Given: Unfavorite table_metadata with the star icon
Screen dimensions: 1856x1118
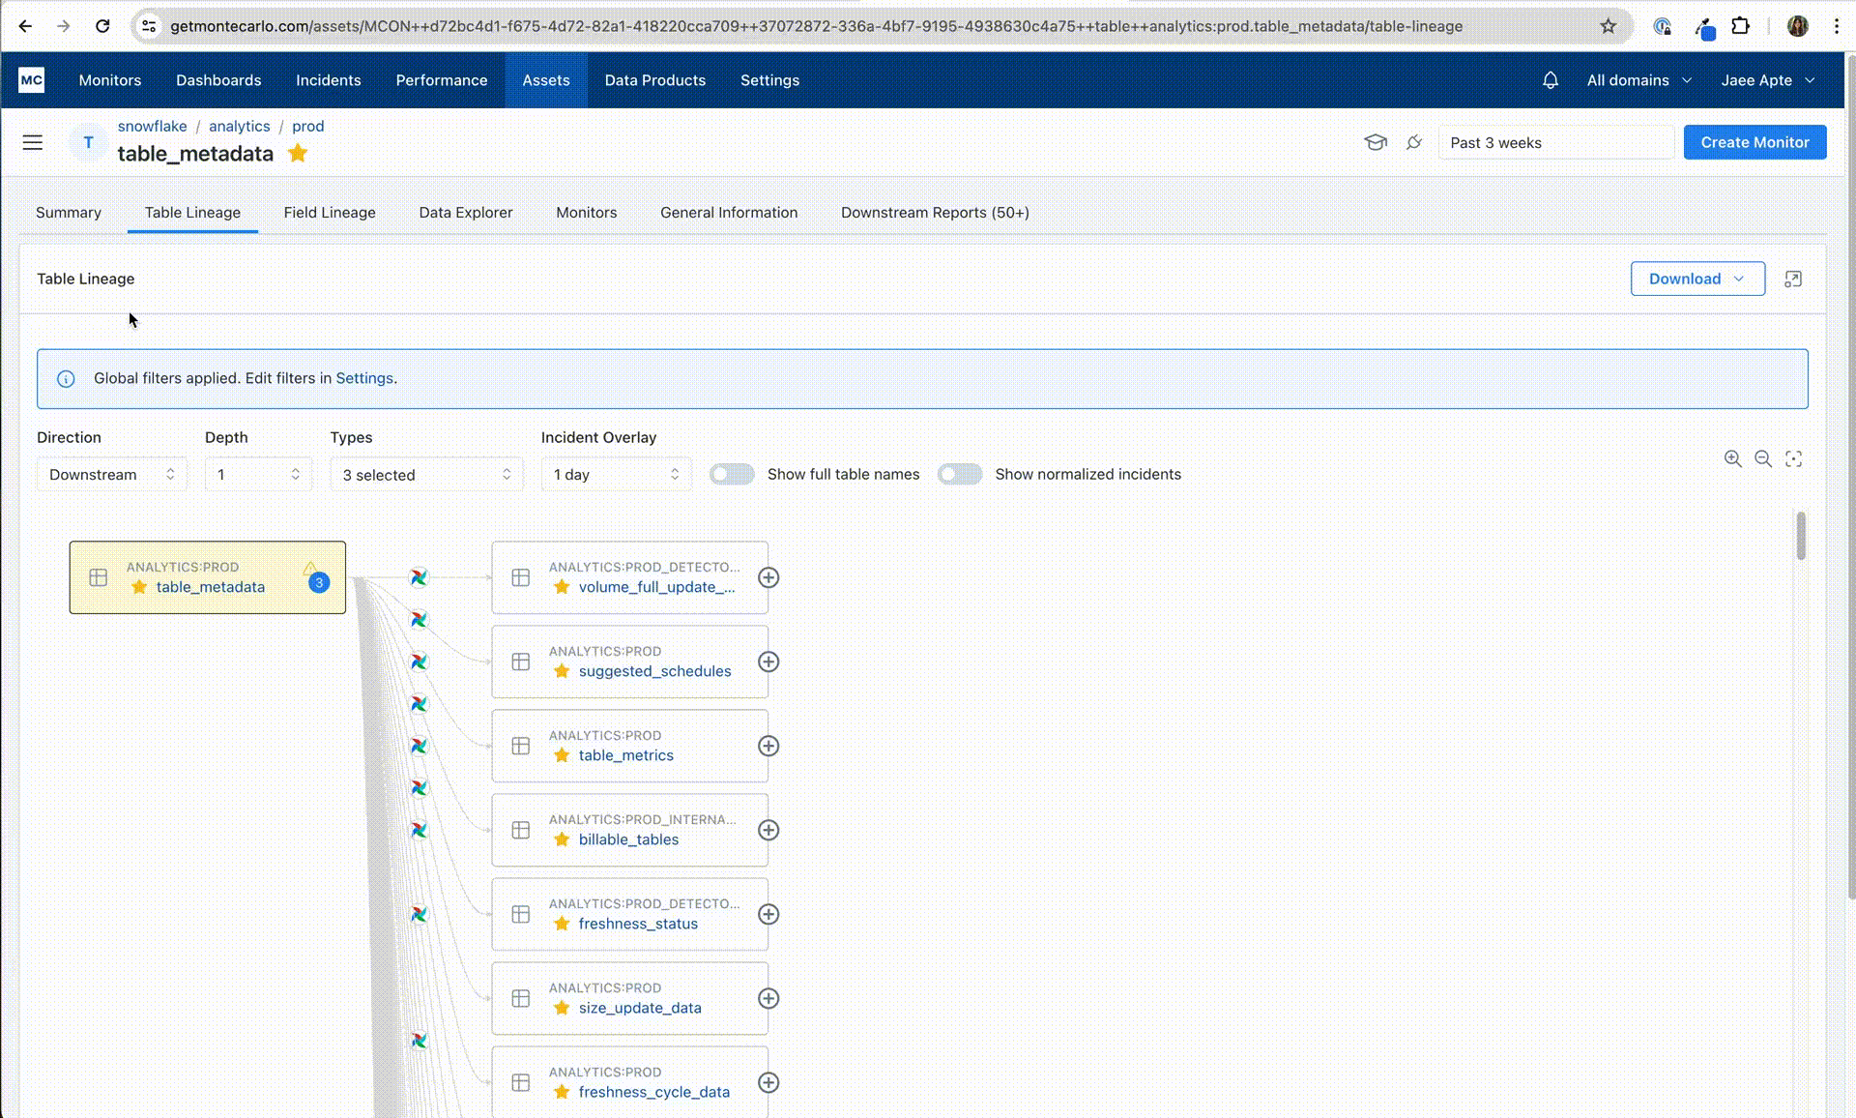Looking at the screenshot, I should (298, 153).
